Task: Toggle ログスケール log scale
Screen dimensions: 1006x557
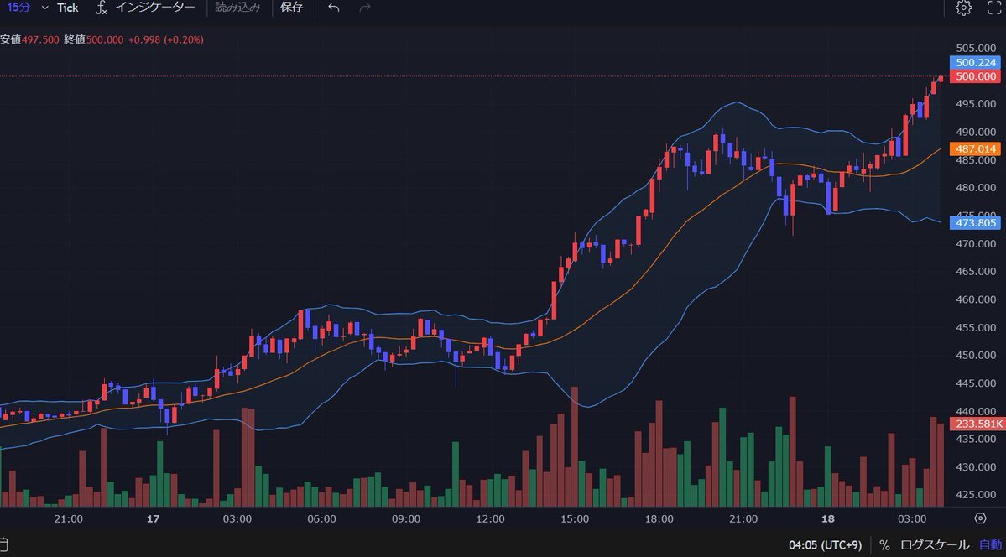Action: [x=934, y=544]
